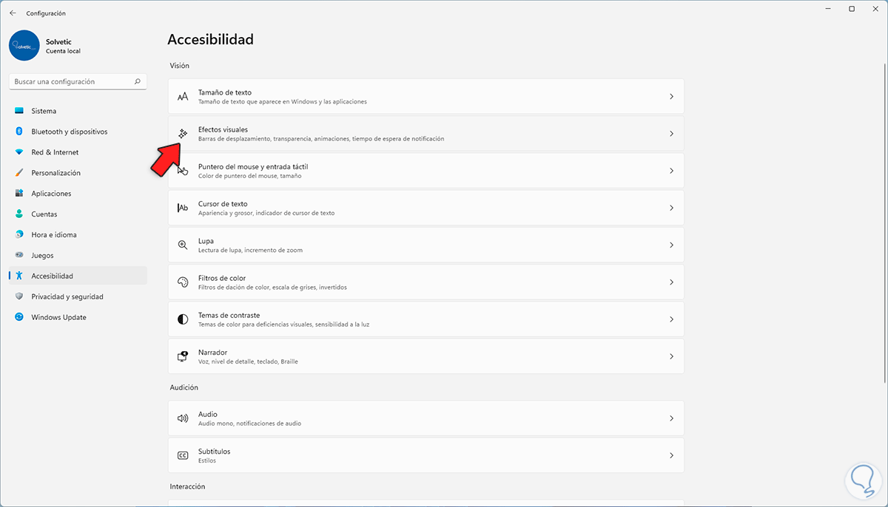The width and height of the screenshot is (888, 507).
Task: Click the Solvetic account name
Action: 58,41
